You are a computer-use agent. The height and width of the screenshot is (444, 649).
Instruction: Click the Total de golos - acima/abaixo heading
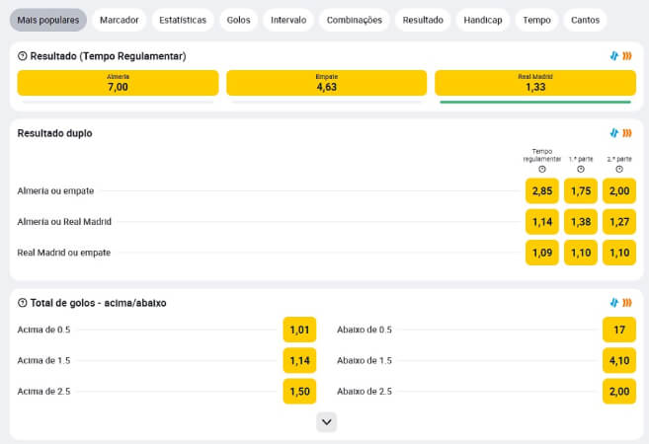[x=98, y=303]
